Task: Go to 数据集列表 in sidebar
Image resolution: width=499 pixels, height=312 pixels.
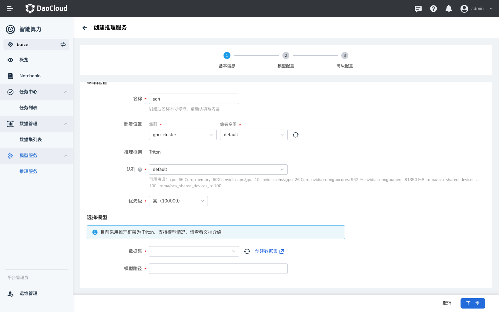Action: pyautogui.click(x=30, y=140)
